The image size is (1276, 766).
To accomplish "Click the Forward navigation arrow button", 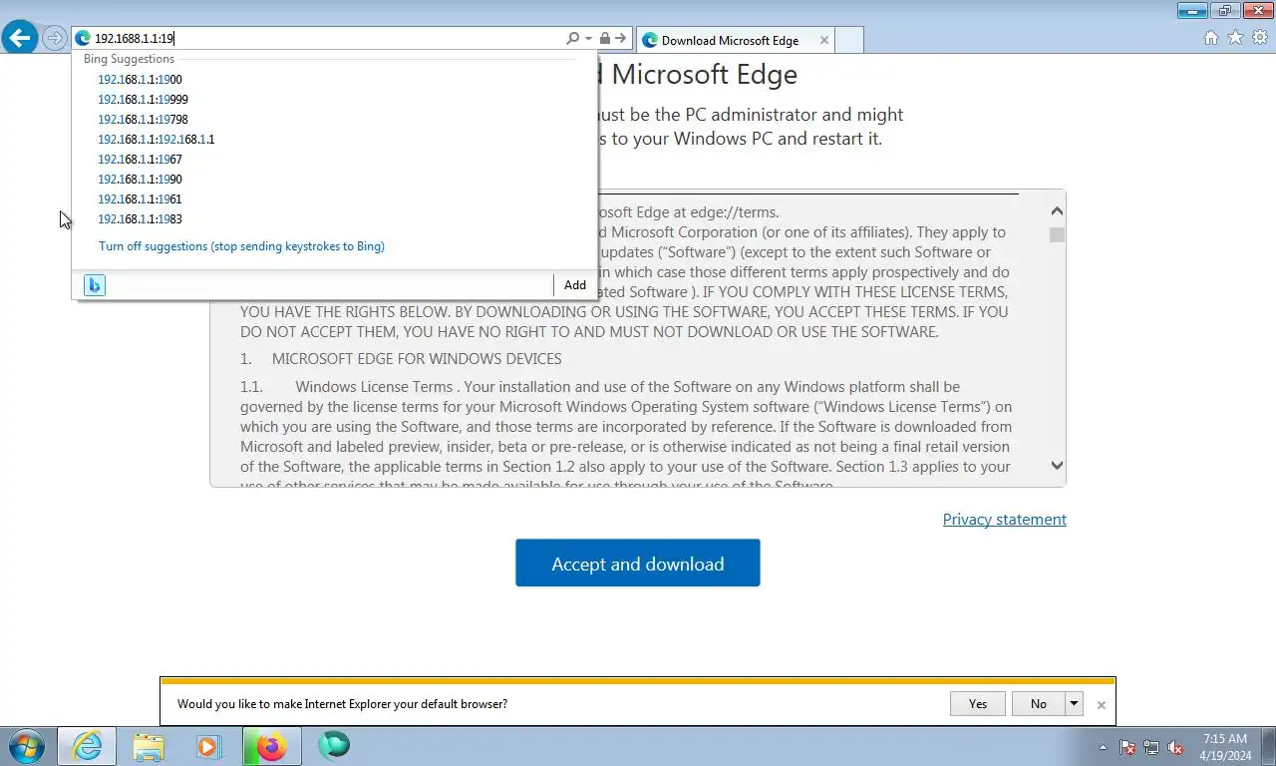I will [x=55, y=39].
